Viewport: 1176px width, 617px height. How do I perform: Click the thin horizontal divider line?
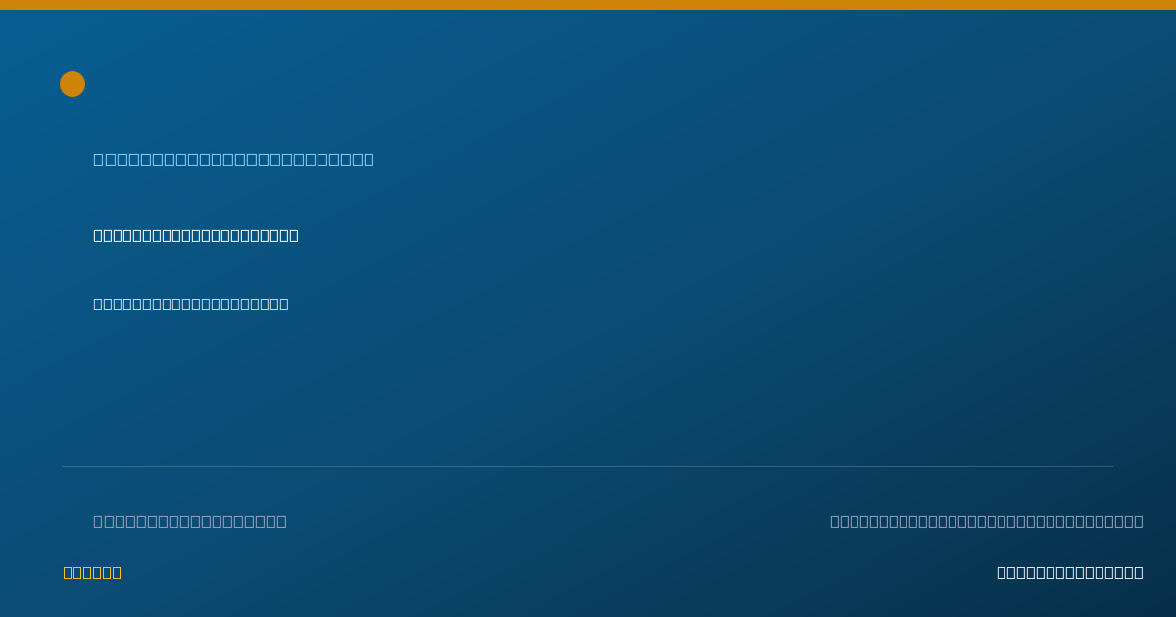point(588,466)
